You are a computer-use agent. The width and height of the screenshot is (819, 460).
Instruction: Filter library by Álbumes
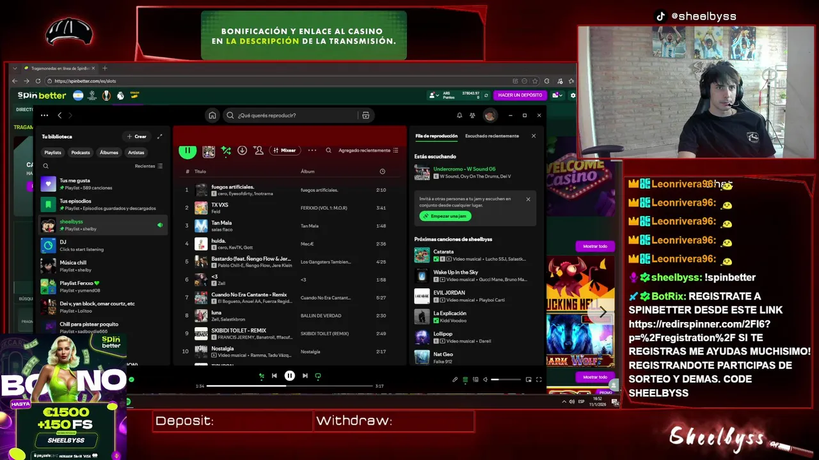coord(109,152)
